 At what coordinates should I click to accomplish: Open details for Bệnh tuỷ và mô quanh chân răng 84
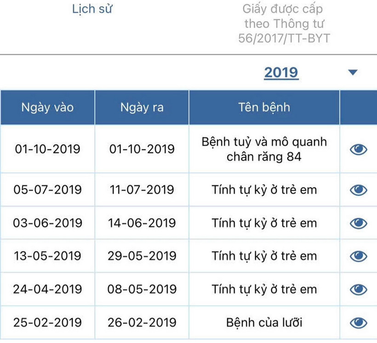point(358,149)
